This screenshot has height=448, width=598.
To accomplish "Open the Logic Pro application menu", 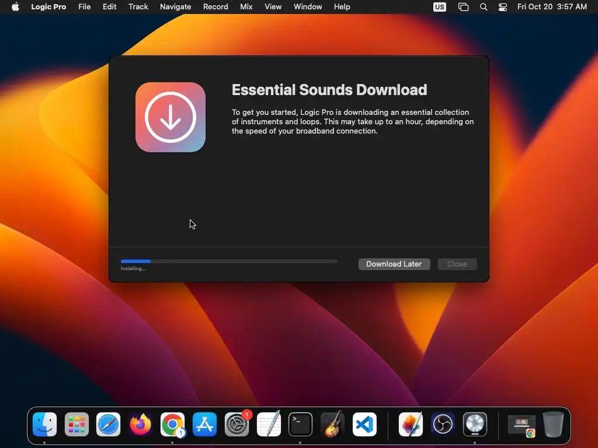I will click(x=48, y=7).
